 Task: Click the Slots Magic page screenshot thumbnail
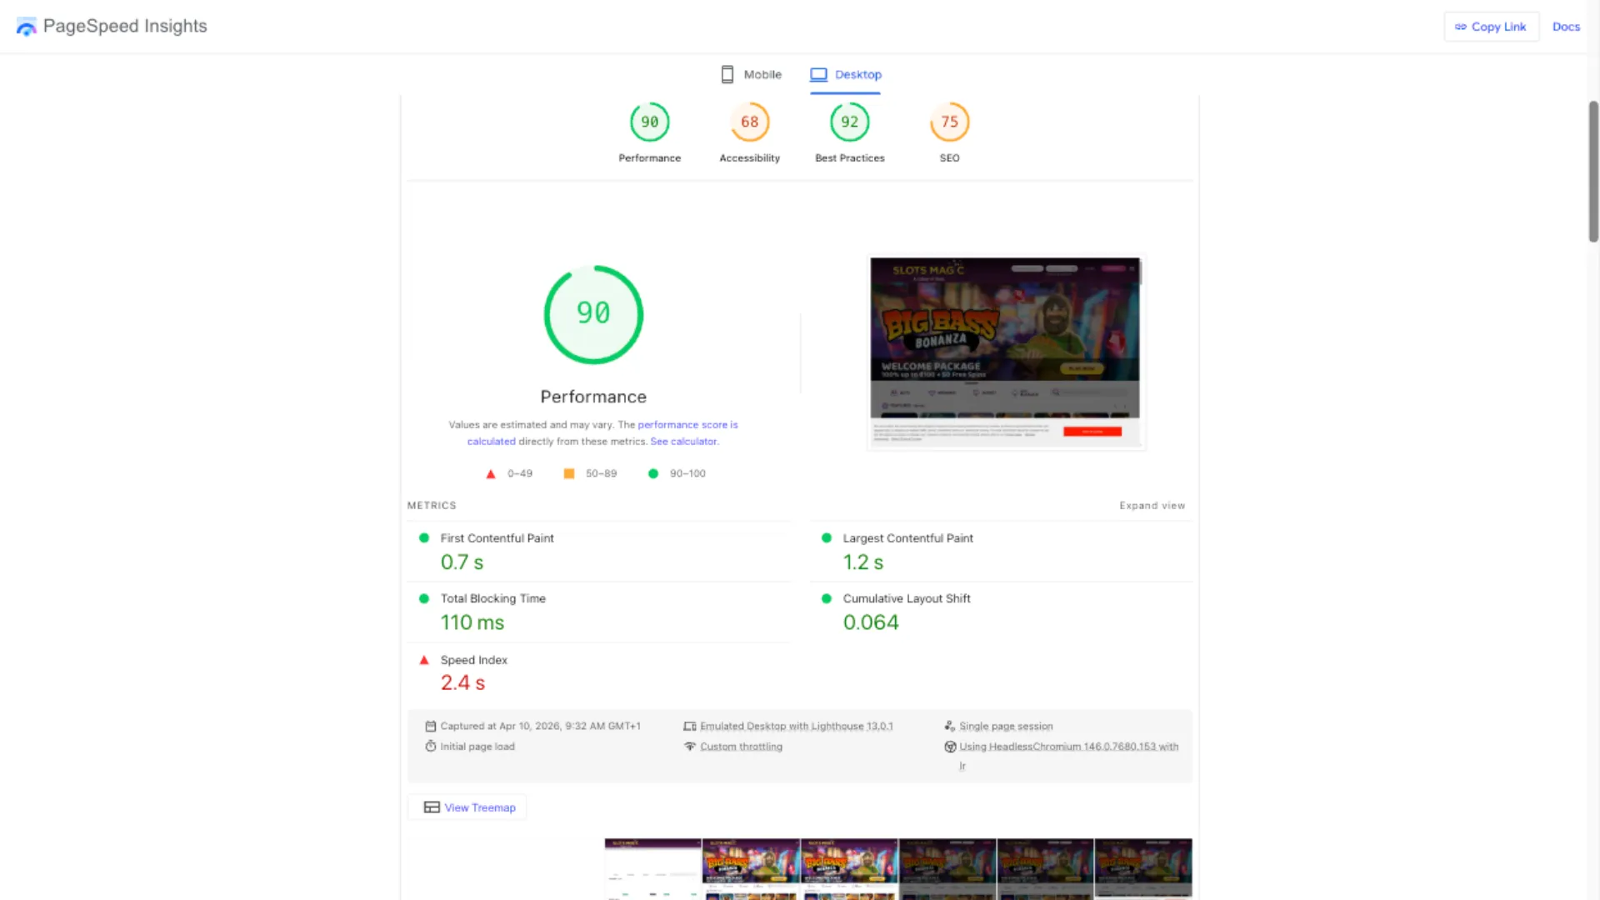[1005, 352]
